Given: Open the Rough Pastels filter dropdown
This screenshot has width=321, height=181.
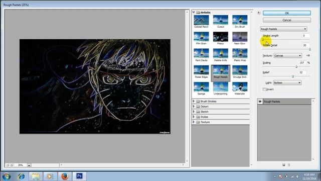Looking at the screenshot, I should 283,29.
